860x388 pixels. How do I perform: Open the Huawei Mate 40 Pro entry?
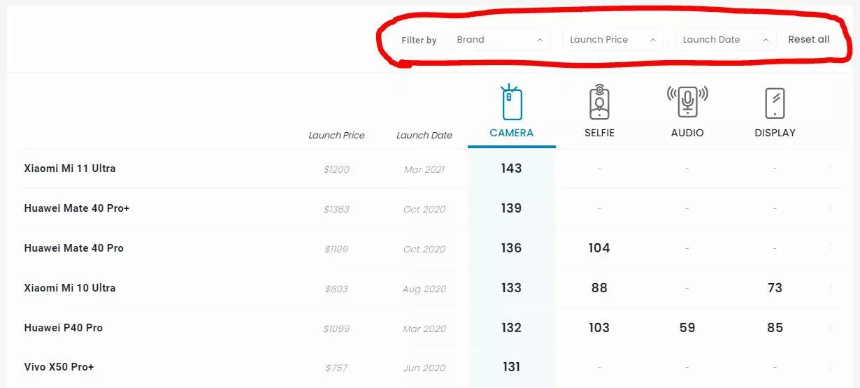pyautogui.click(x=74, y=248)
